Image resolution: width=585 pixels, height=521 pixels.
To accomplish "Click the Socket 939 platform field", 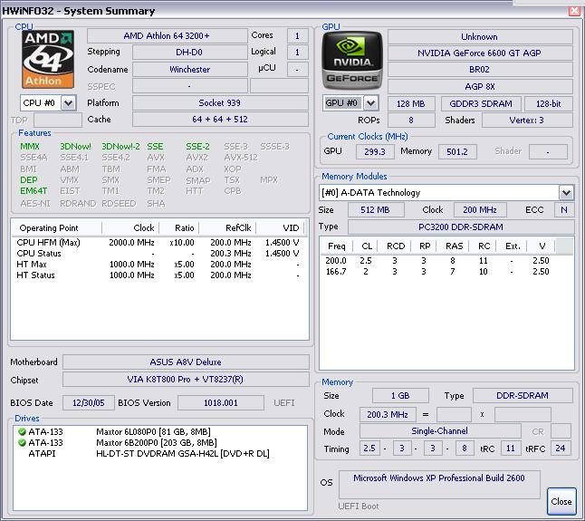I will 220,103.
